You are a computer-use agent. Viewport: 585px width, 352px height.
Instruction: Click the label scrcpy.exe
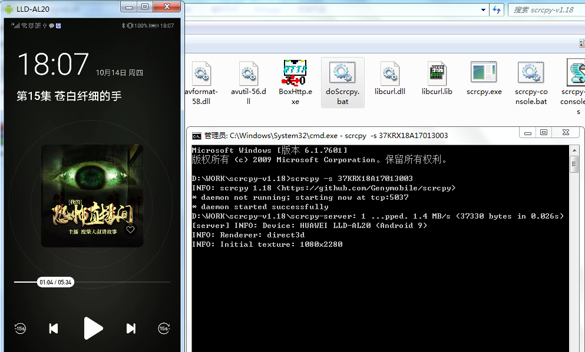tap(484, 92)
